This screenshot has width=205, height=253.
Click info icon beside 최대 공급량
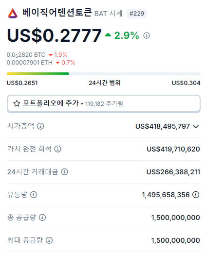[x=49, y=240]
